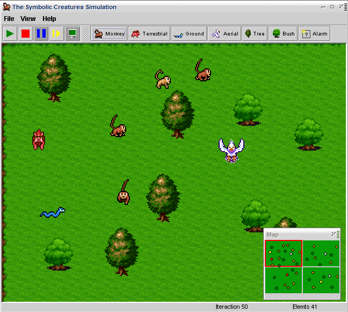Stop the simulation with the red square button
This screenshot has height=312, width=348.
click(x=25, y=33)
